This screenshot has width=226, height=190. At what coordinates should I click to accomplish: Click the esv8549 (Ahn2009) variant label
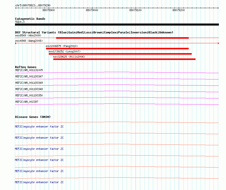[28, 35]
